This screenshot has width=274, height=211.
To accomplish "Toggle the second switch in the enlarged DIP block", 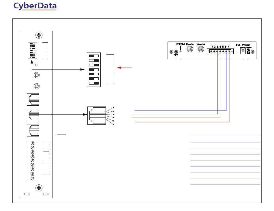I will coord(94,61).
